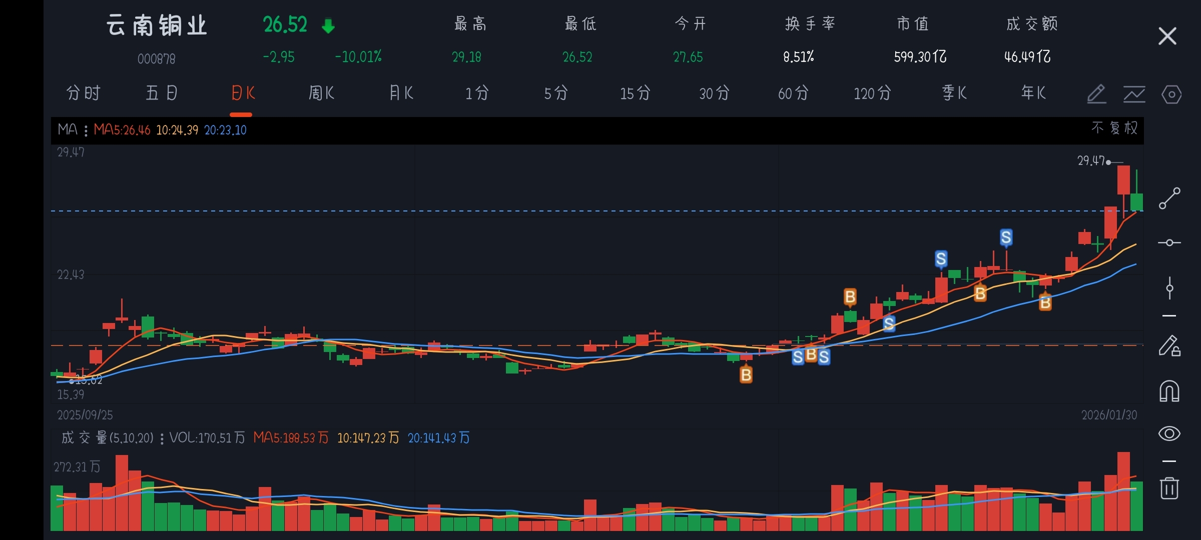Image resolution: width=1201 pixels, height=540 pixels.
Task: Select the horizontal line drawing tool
Action: [1169, 242]
